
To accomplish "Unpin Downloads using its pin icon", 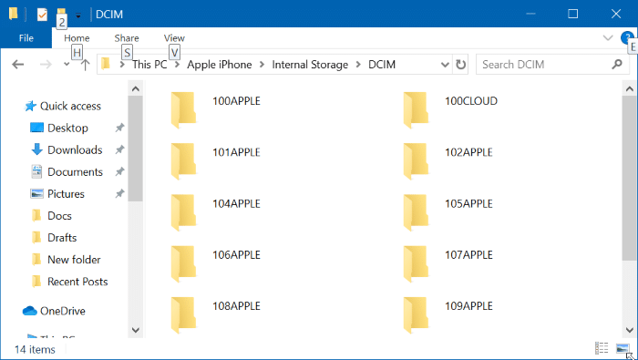I will tap(119, 149).
